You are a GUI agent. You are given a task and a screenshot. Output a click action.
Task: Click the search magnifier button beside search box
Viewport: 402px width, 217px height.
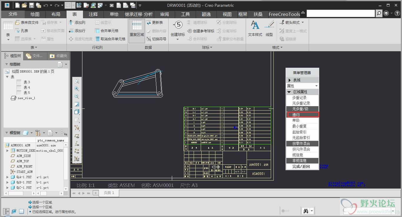379,13
